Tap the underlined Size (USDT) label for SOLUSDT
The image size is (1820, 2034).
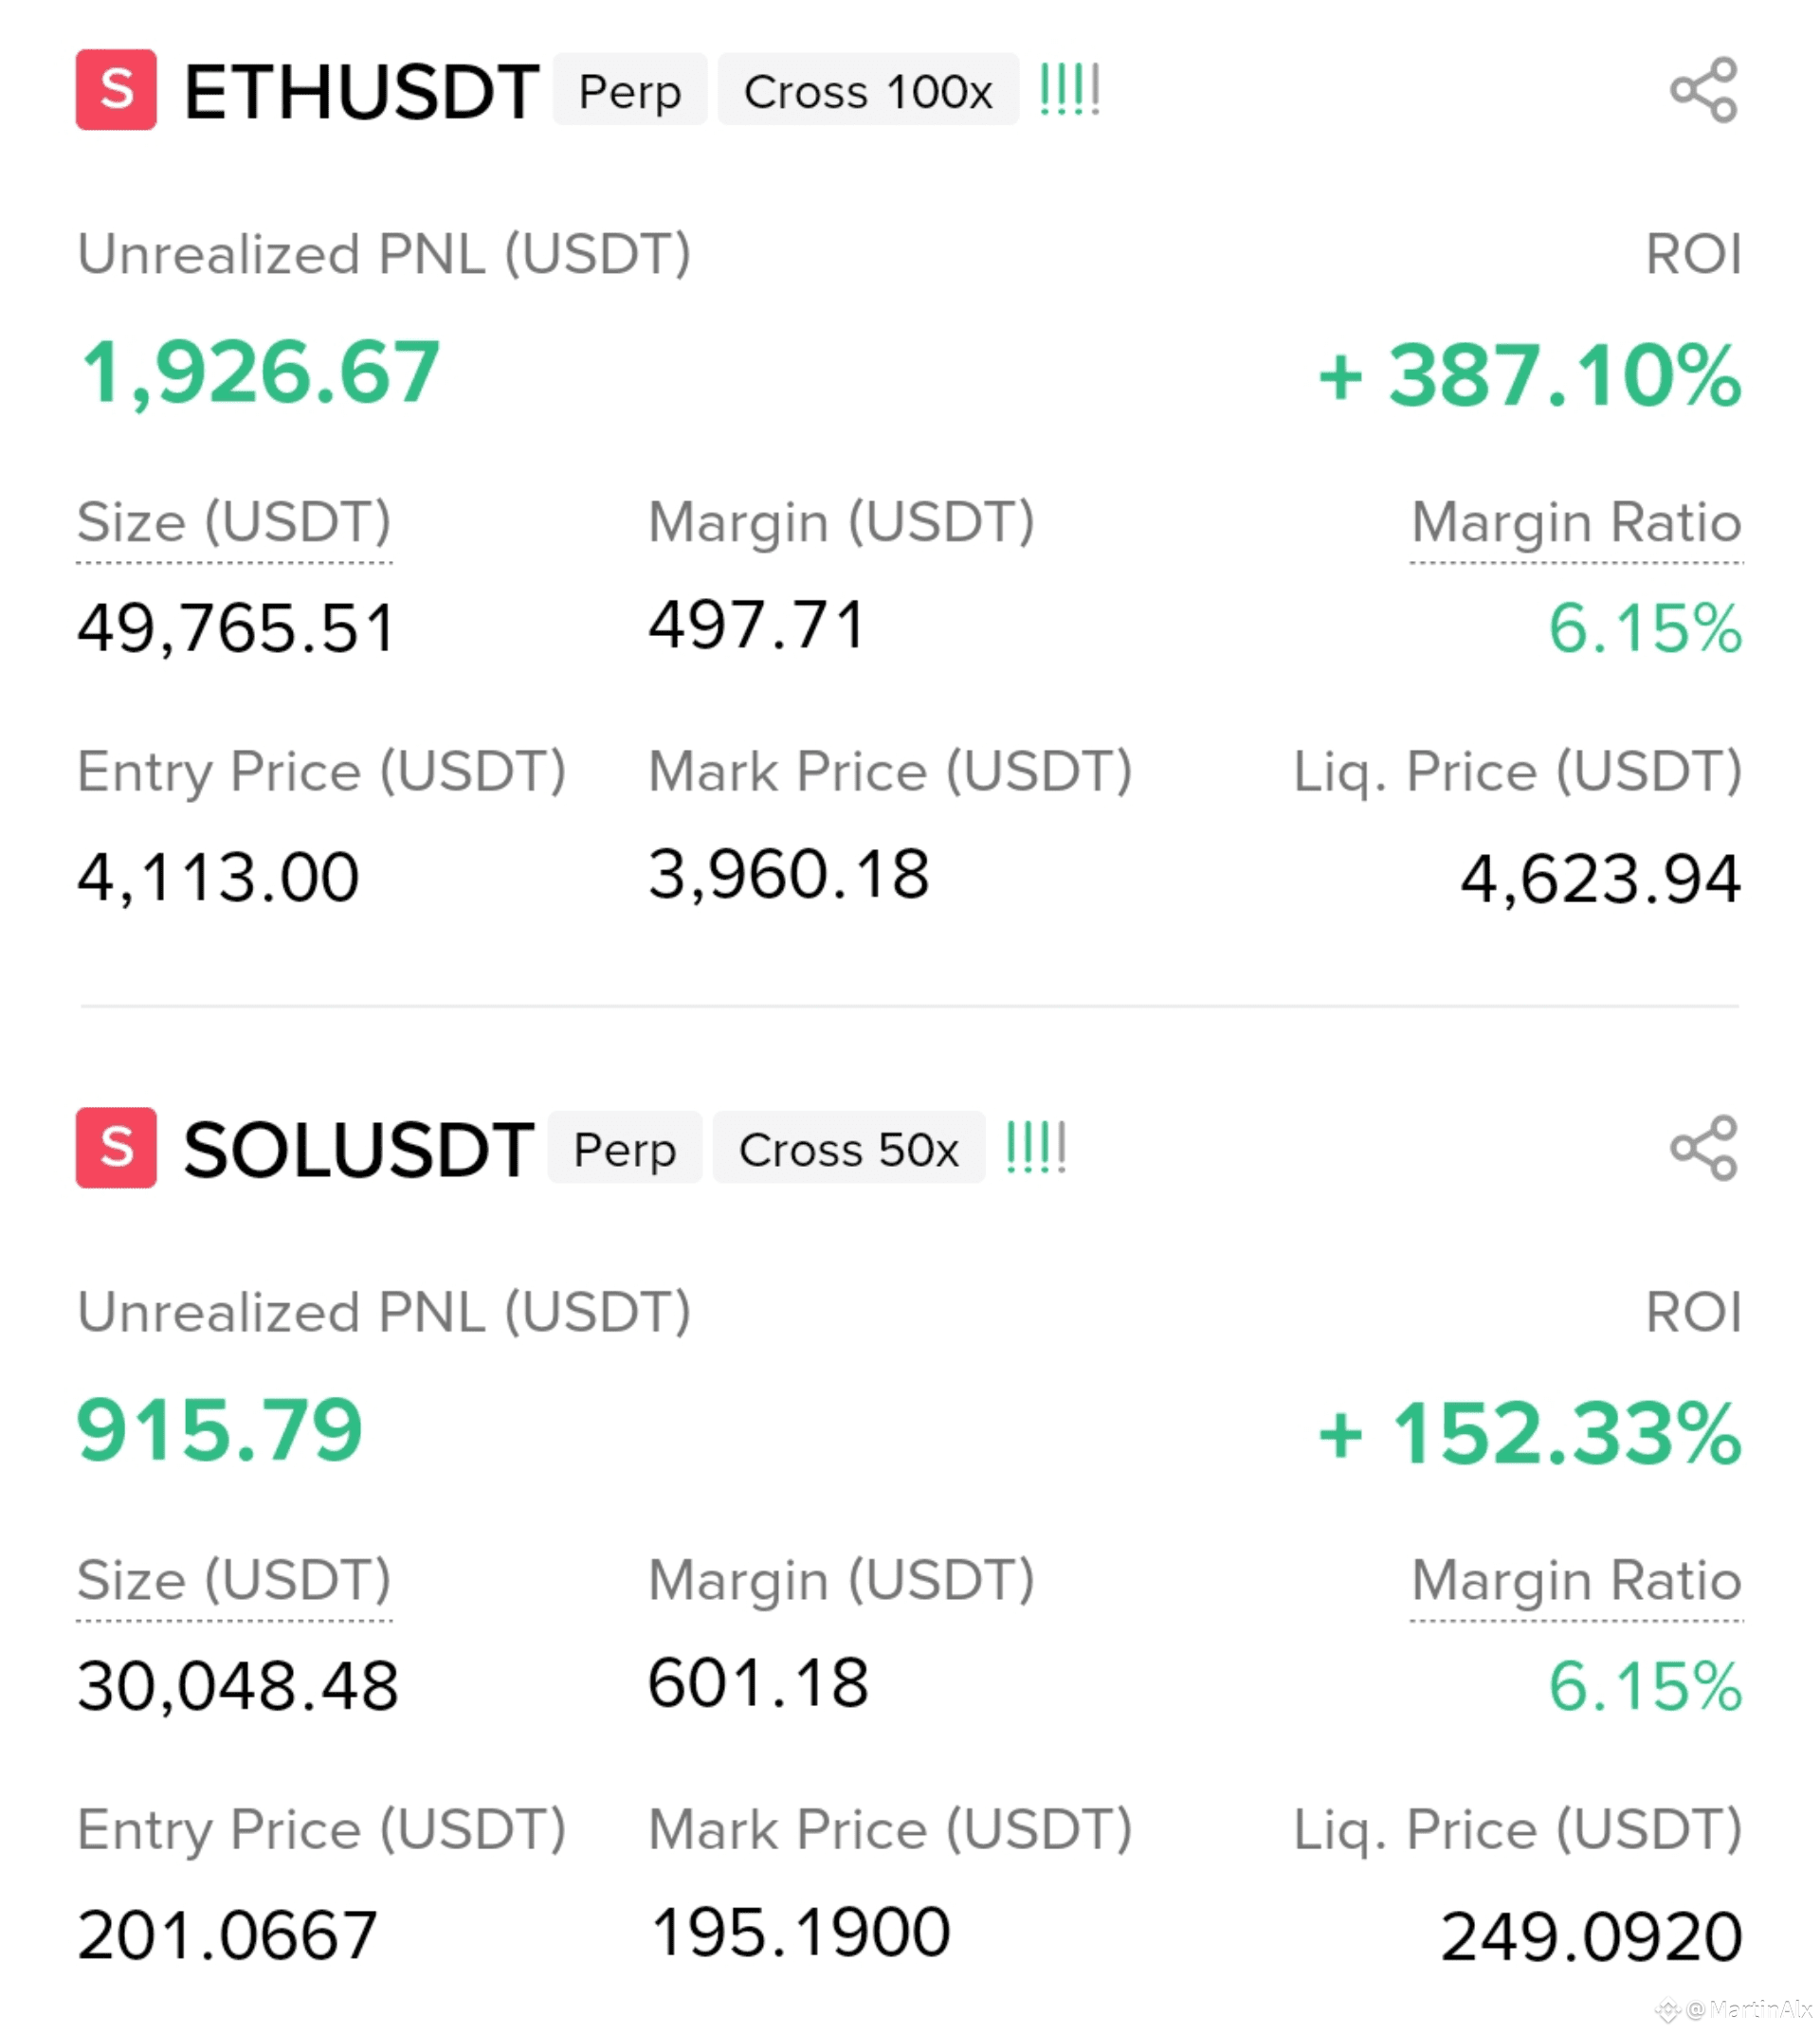click(234, 1581)
